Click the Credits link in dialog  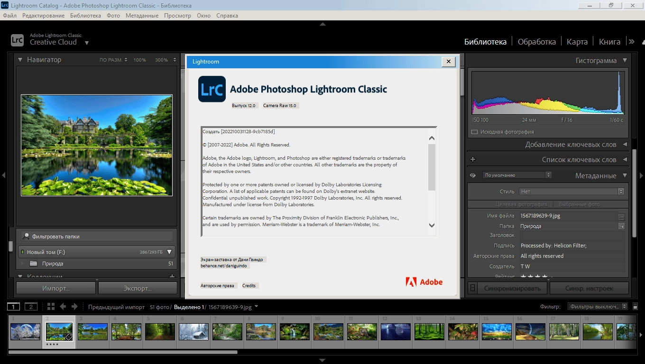coord(249,285)
